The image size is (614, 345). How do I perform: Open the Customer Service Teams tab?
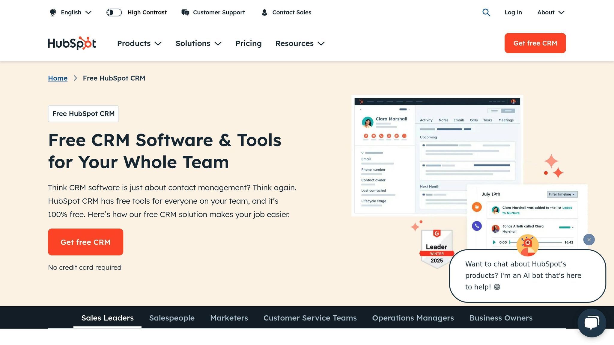[x=310, y=318]
